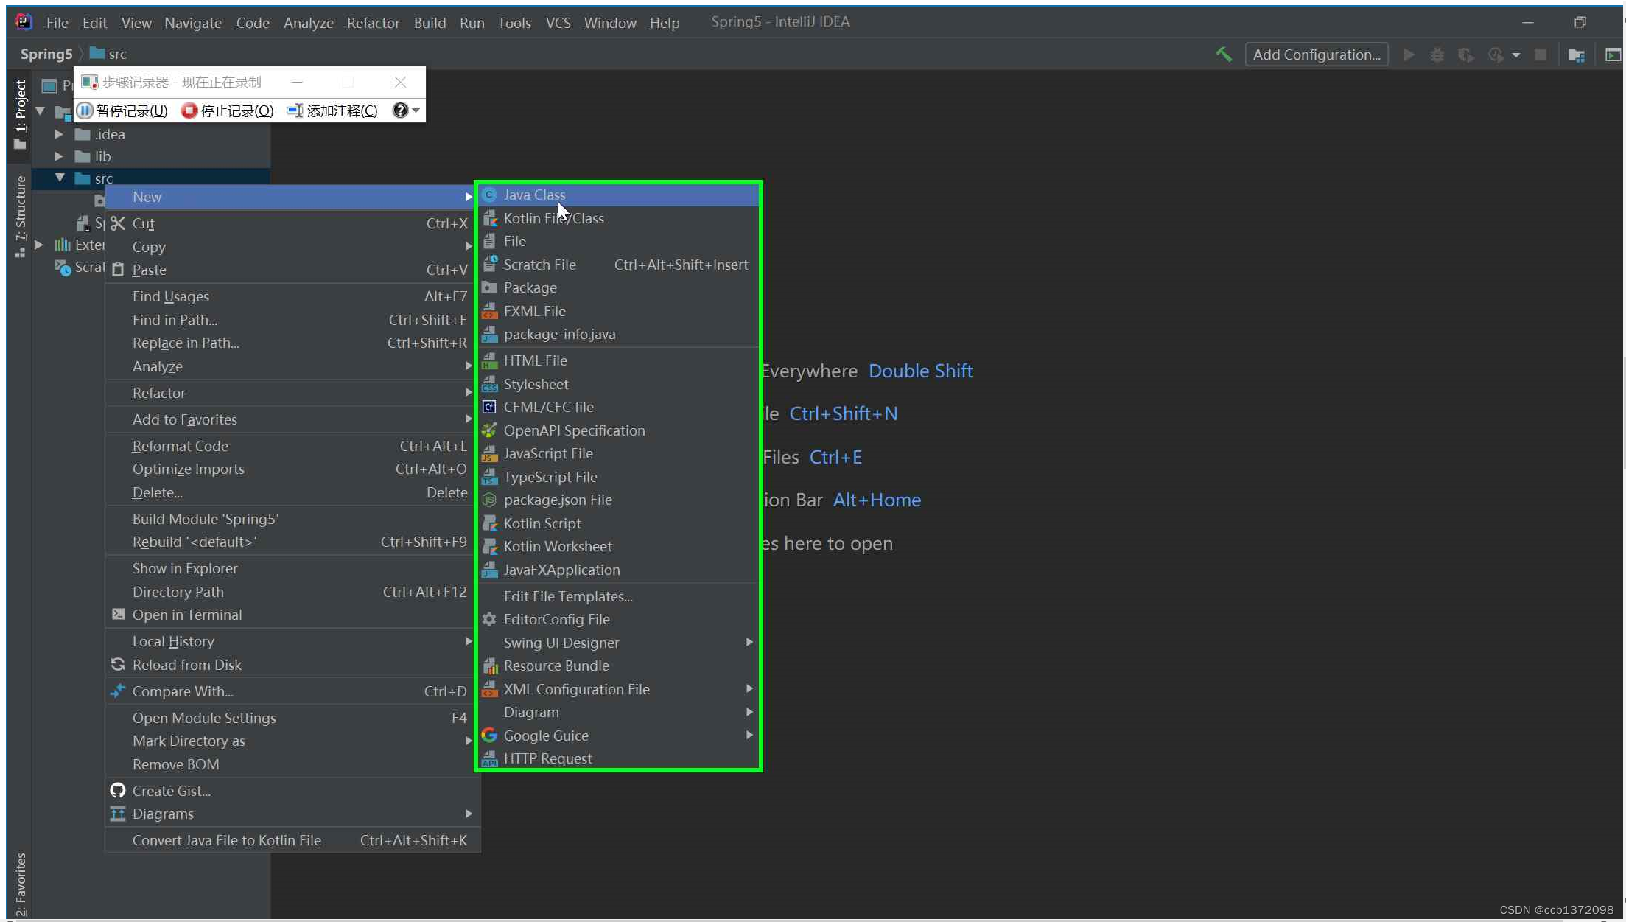This screenshot has width=1626, height=922.
Task: Select Remove BOM in context menu
Action: tap(292, 764)
